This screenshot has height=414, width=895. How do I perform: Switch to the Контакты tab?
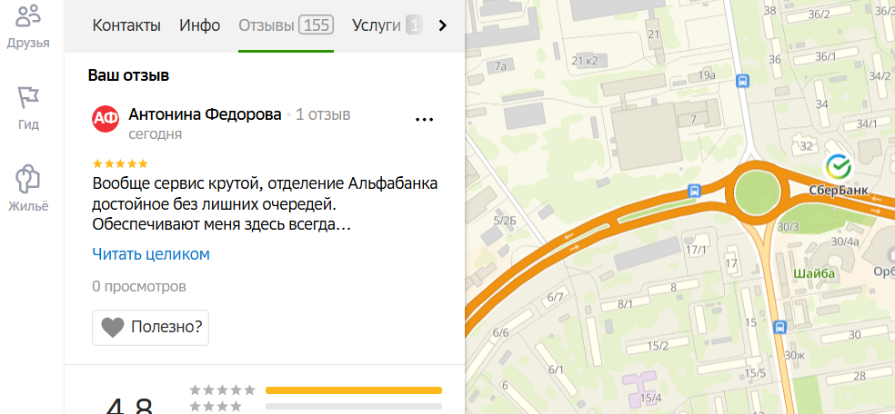coord(126,25)
